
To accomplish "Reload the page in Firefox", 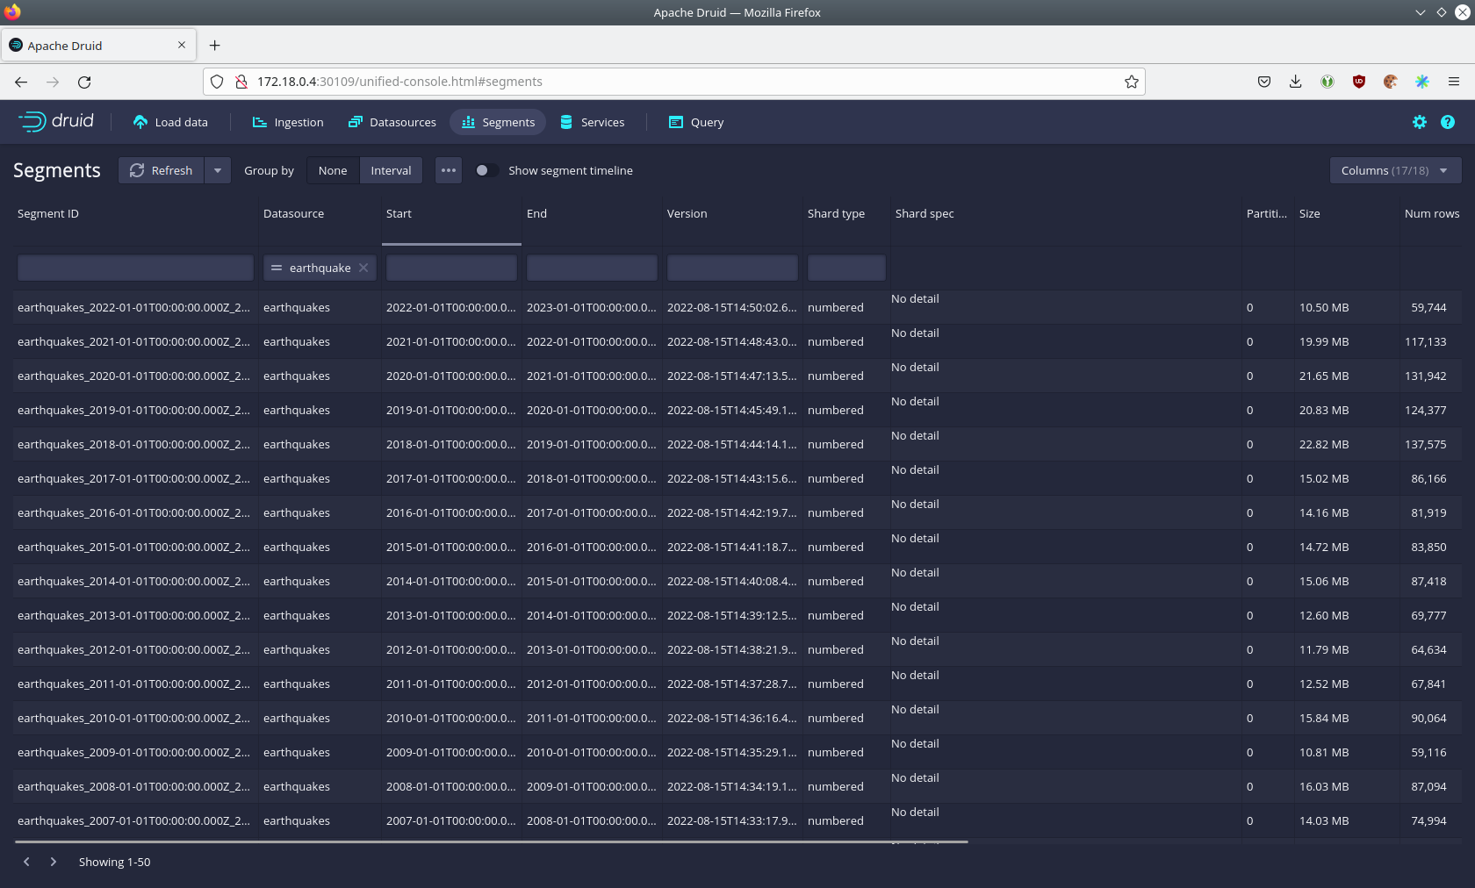I will coord(84,82).
